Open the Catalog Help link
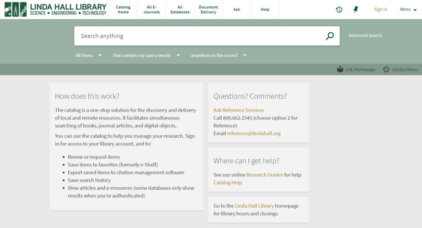 227,183
